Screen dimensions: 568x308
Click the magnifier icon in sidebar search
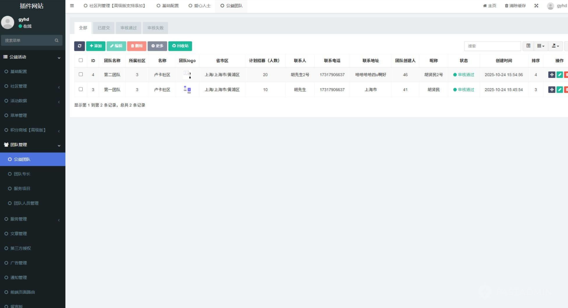(57, 40)
